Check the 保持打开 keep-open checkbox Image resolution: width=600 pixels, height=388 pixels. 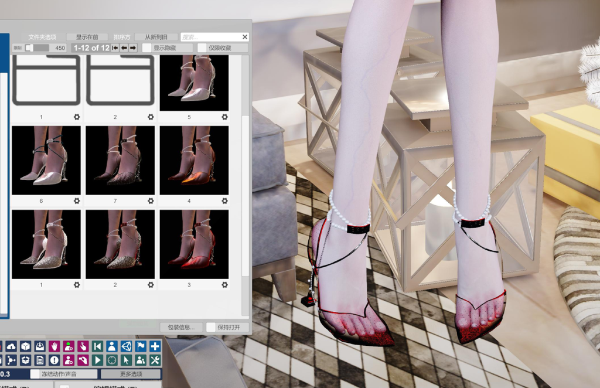211,328
